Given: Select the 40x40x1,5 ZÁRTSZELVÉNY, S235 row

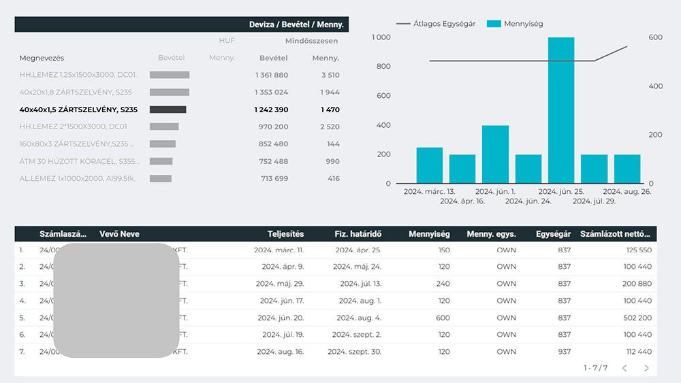Looking at the screenshot, I should click(78, 110).
